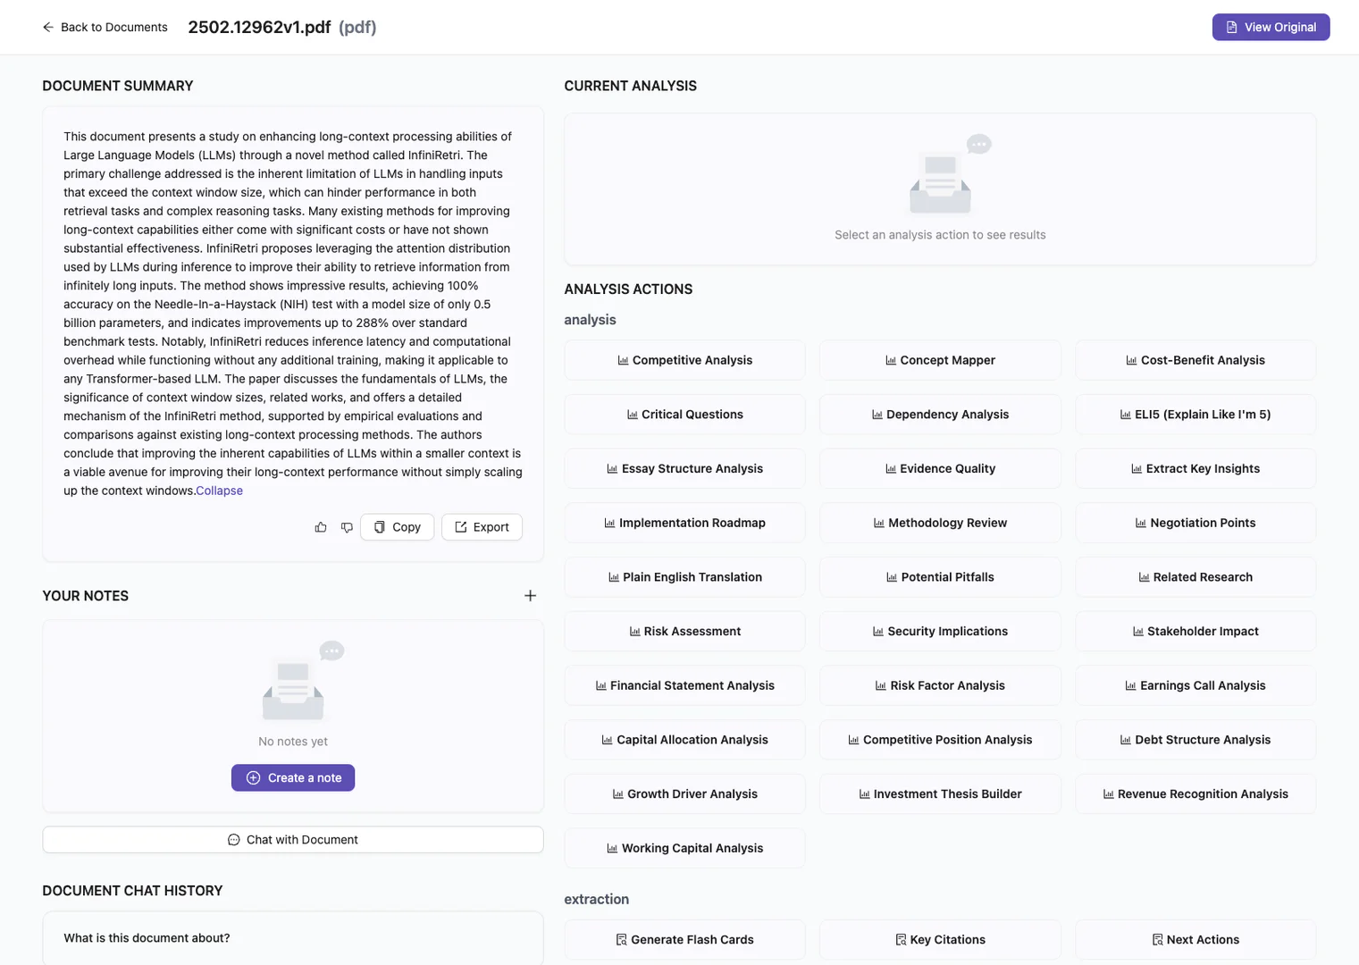Run the Next Actions extraction
Image resolution: width=1359 pixels, height=965 pixels.
point(1195,939)
